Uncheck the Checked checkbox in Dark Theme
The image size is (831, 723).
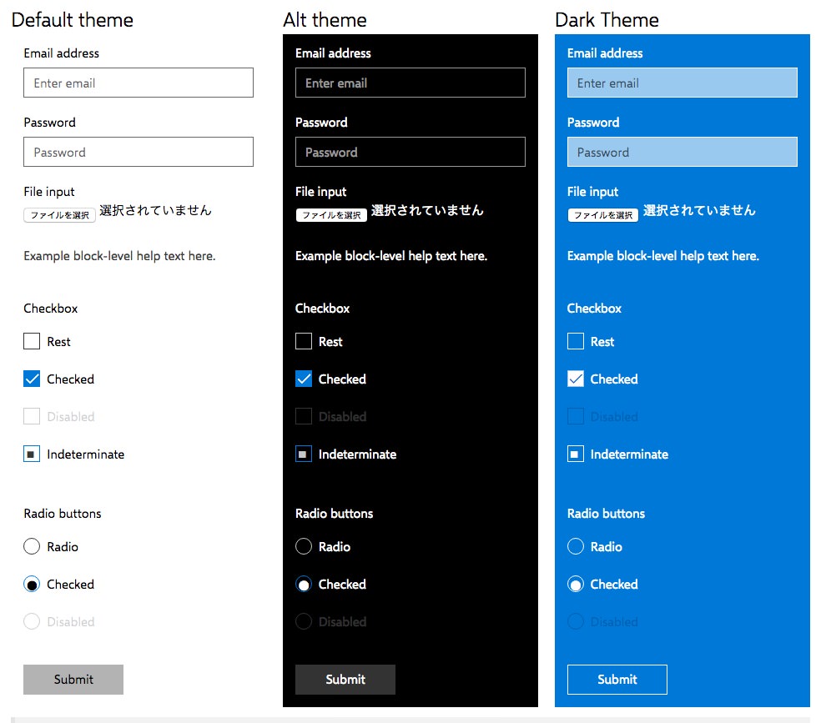(x=576, y=379)
